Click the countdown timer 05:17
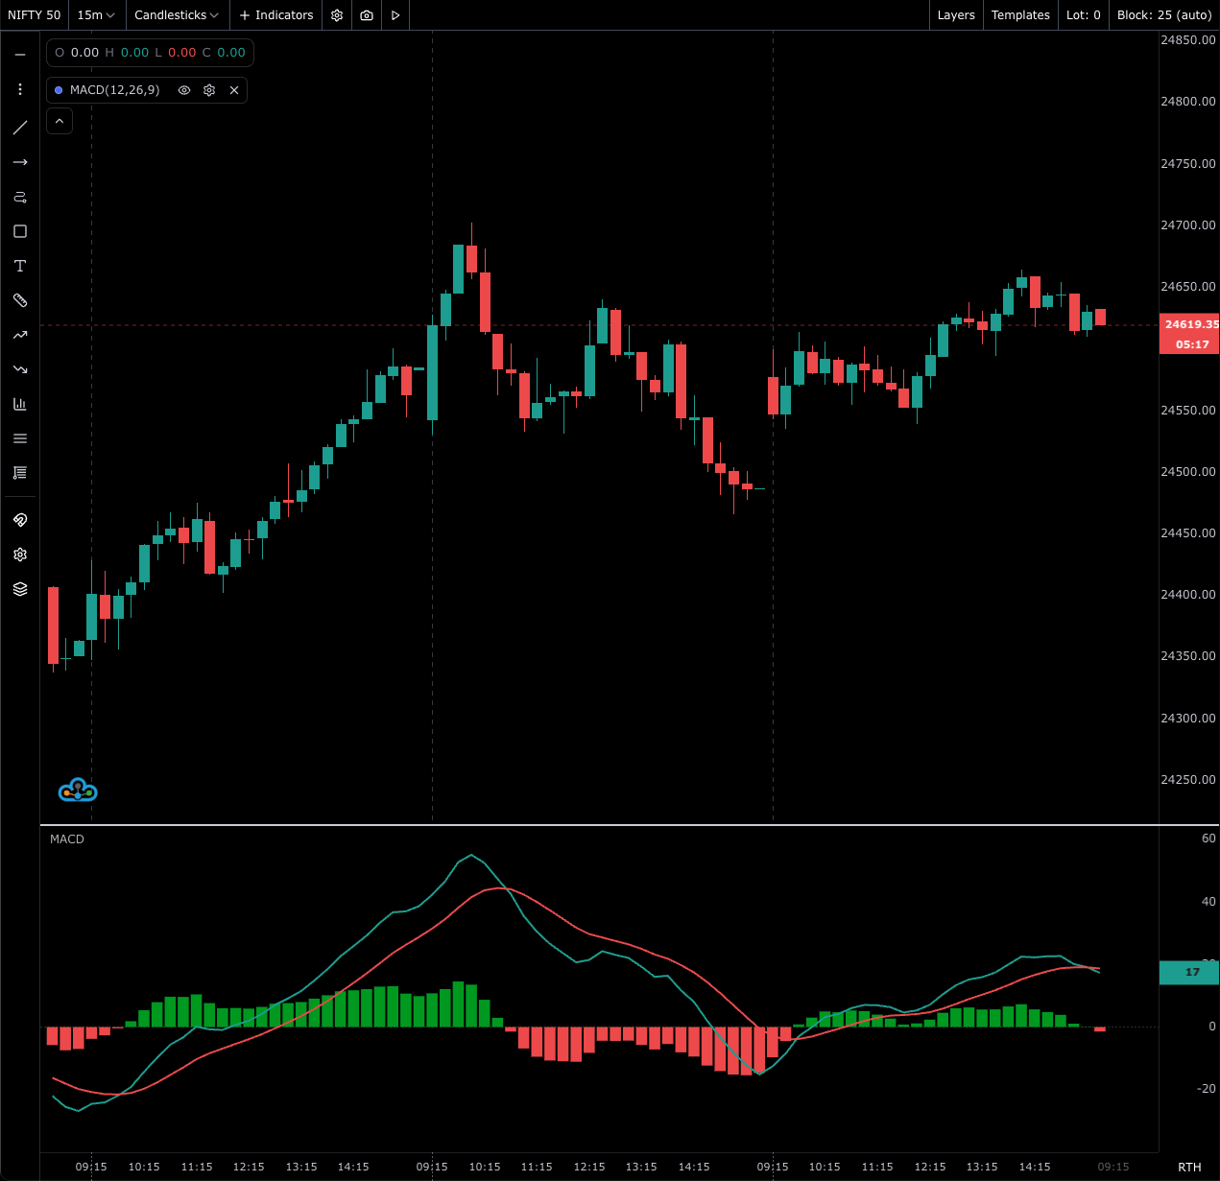 coord(1190,344)
